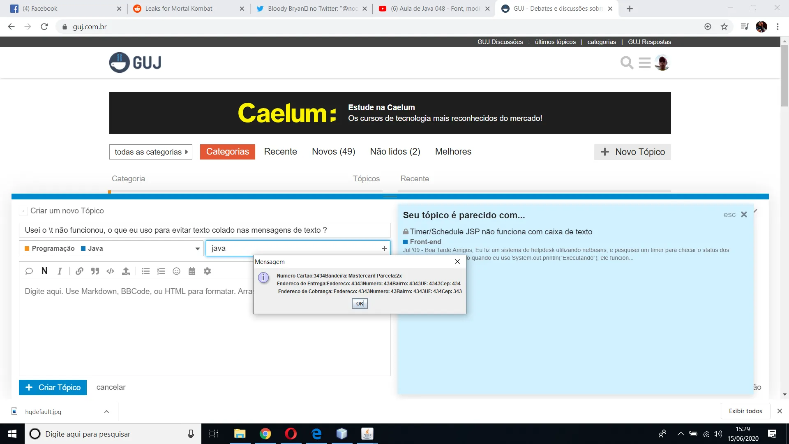Insert a date with calendar icon
The width and height of the screenshot is (789, 444).
pyautogui.click(x=192, y=271)
